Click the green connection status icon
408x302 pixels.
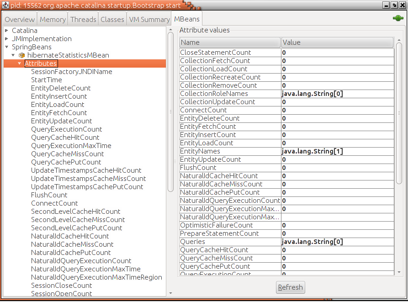tap(397, 18)
